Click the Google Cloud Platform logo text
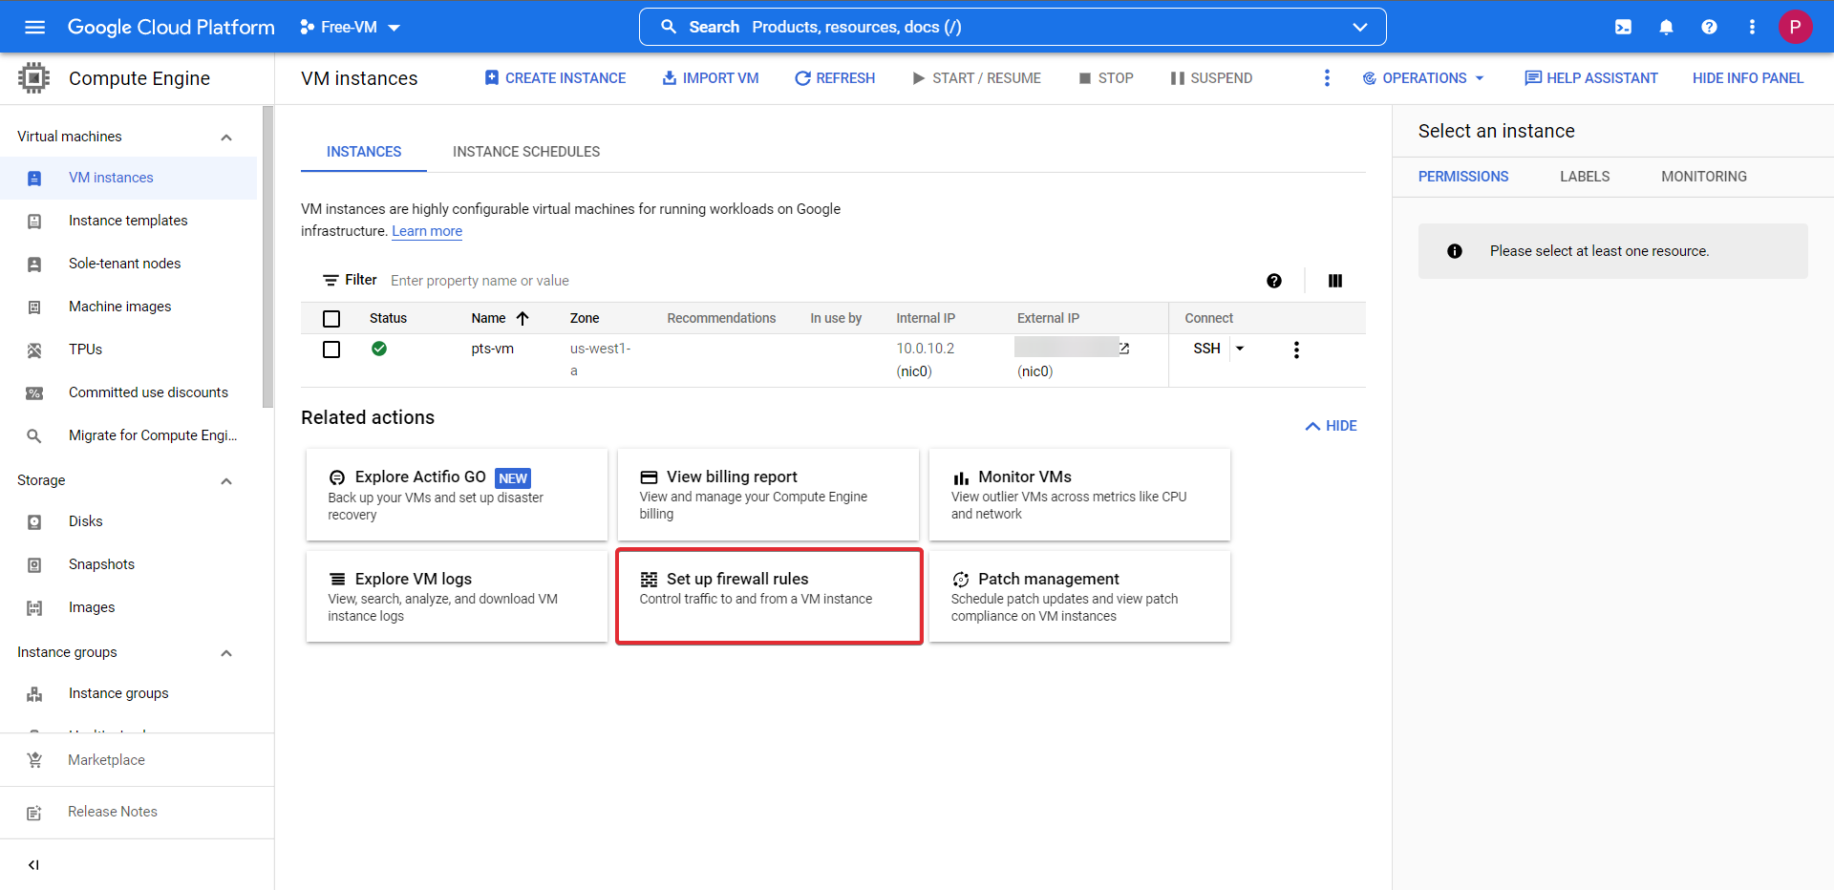 point(171,27)
